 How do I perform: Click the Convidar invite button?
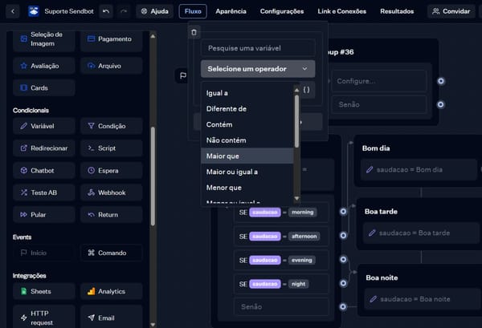[x=451, y=11]
